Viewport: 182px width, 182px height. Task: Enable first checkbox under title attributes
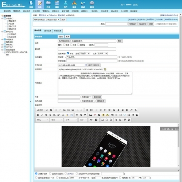tap(64, 45)
